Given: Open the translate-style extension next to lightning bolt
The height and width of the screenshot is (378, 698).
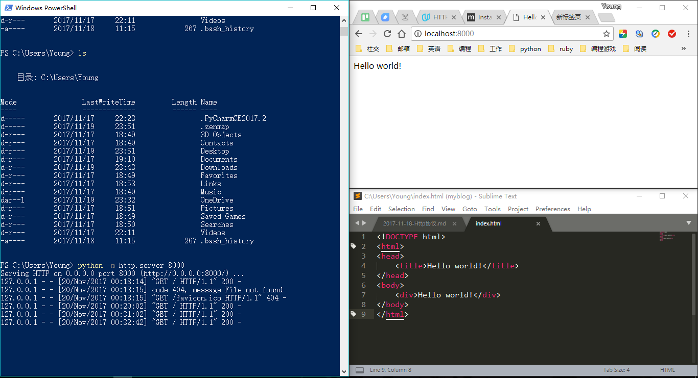Looking at the screenshot, I should pos(639,34).
